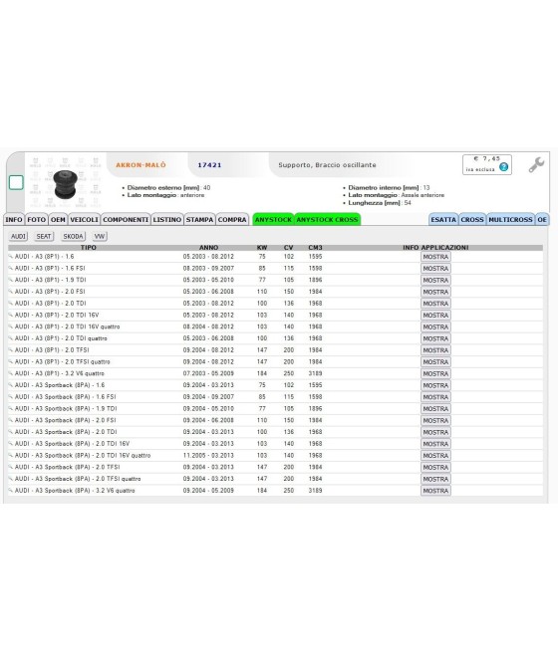This screenshot has height=652, width=558.
Task: Click the KW column header
Action: pos(262,248)
